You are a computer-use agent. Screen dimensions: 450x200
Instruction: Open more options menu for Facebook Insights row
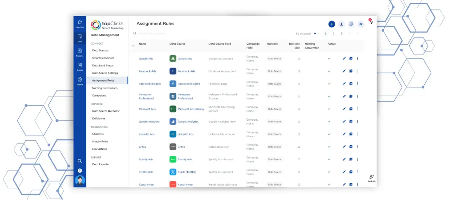point(358,84)
